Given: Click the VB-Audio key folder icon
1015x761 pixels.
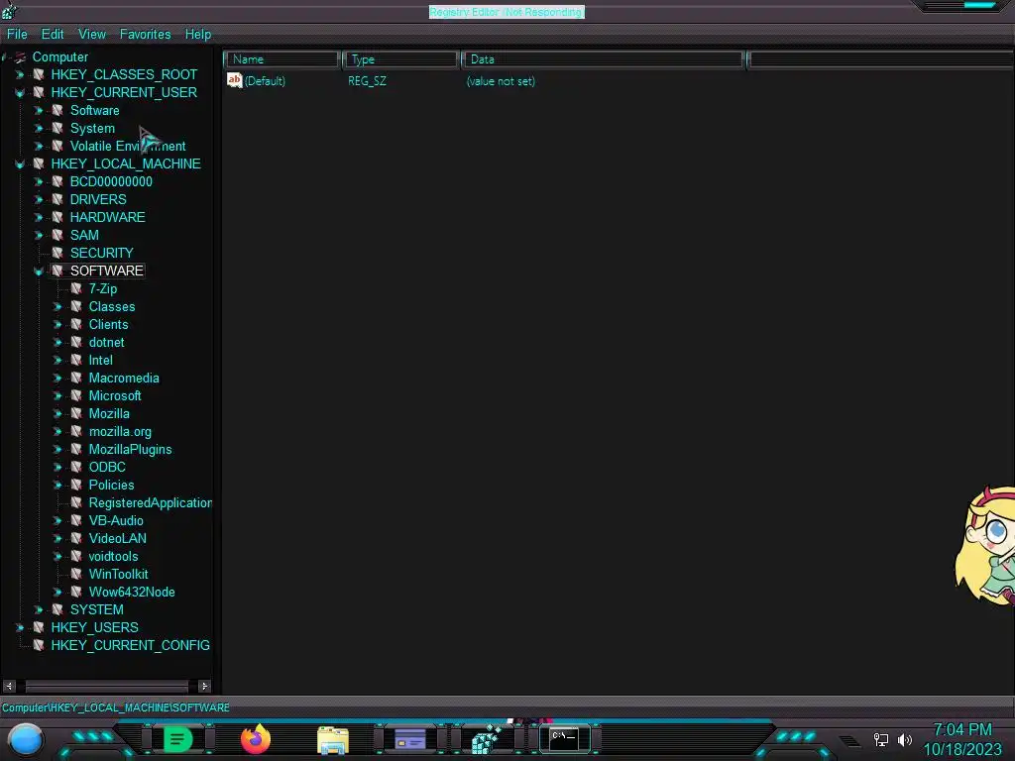Looking at the screenshot, I should pos(76,521).
